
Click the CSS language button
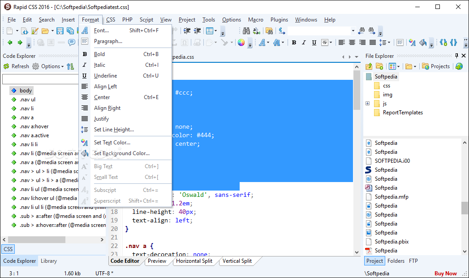coord(8,249)
